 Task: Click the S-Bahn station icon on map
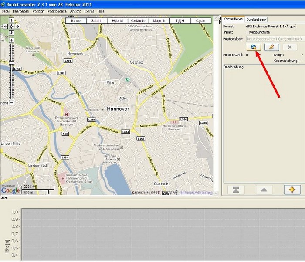coord(128,79)
